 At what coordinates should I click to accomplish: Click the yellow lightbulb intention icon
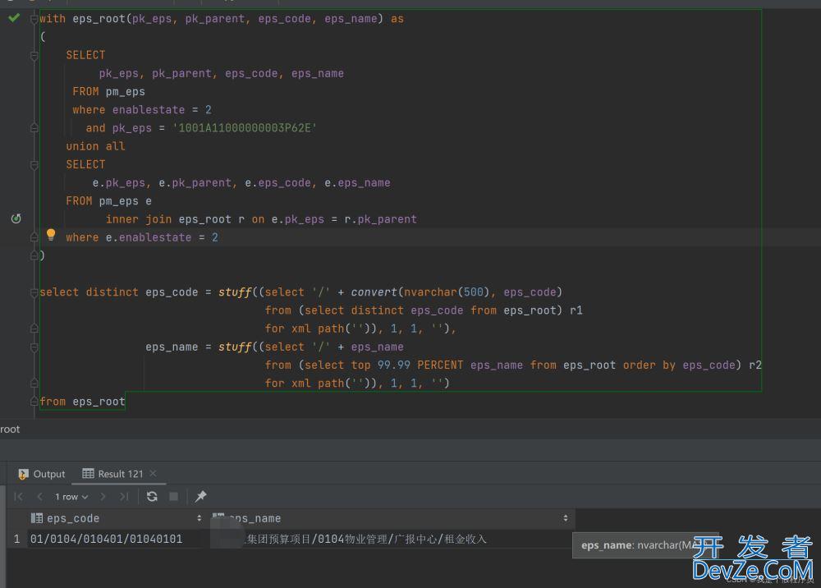click(x=51, y=235)
